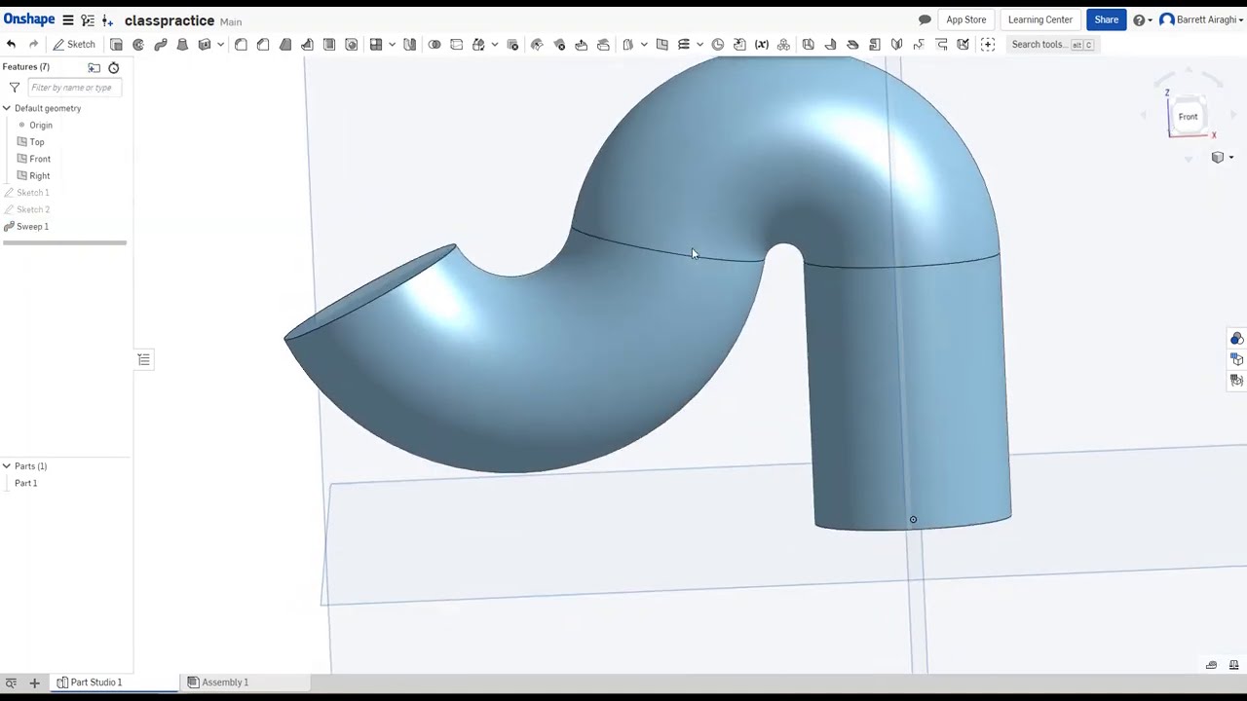Click the blue Share button
The image size is (1247, 701).
1106,20
